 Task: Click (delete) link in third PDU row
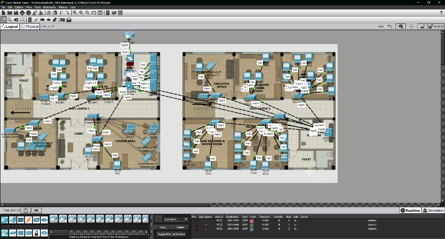point(372,229)
